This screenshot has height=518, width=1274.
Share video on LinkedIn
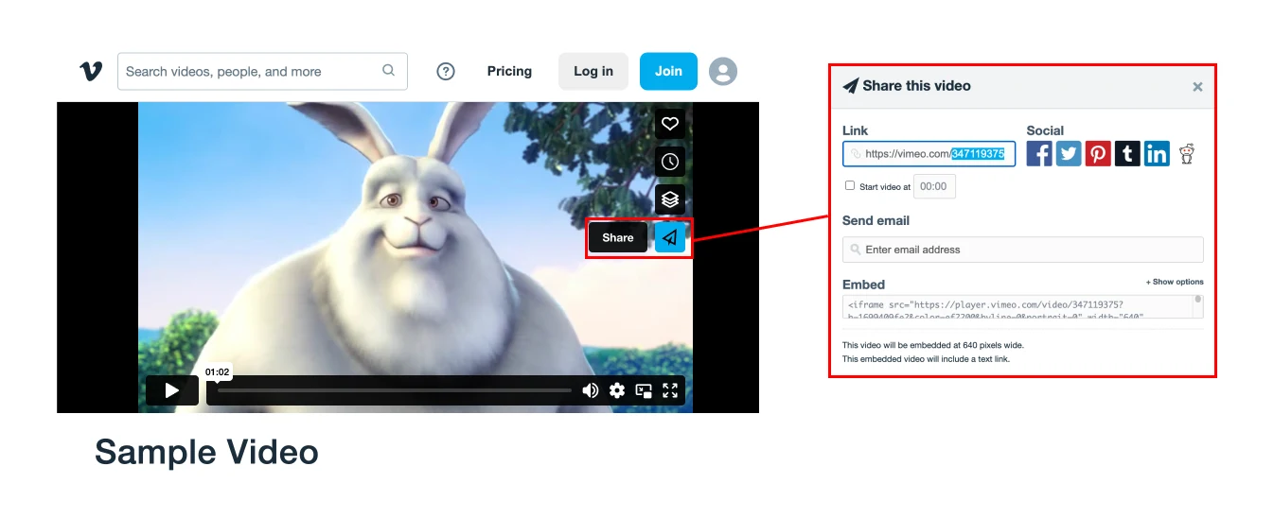(1157, 153)
